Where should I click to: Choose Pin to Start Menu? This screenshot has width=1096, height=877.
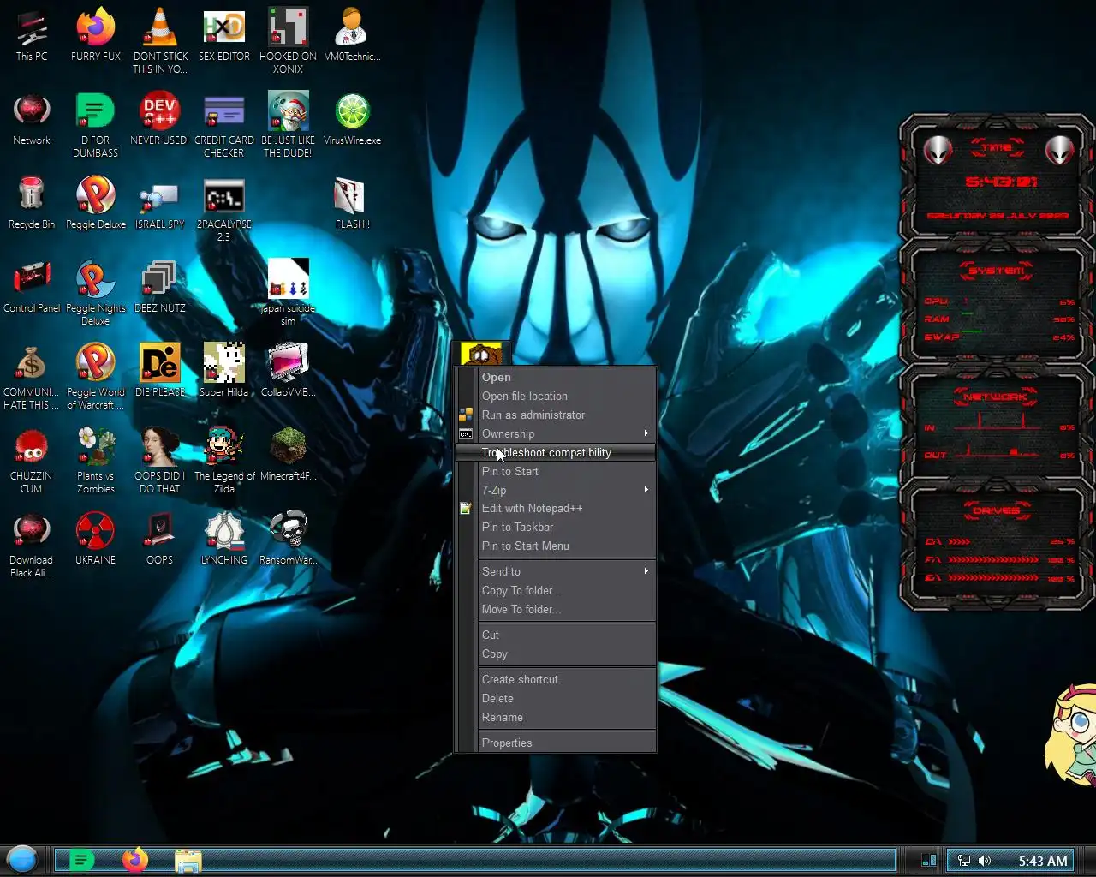point(556,546)
